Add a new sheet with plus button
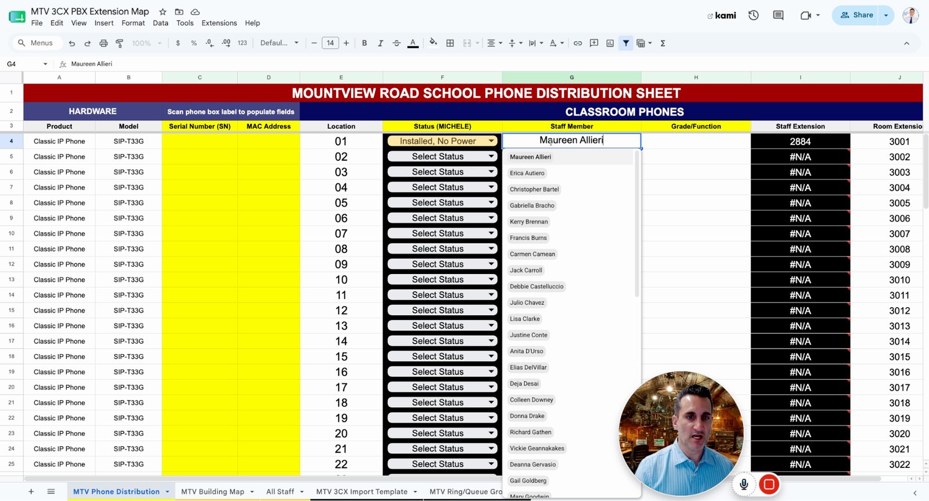929x501 pixels. 31,492
